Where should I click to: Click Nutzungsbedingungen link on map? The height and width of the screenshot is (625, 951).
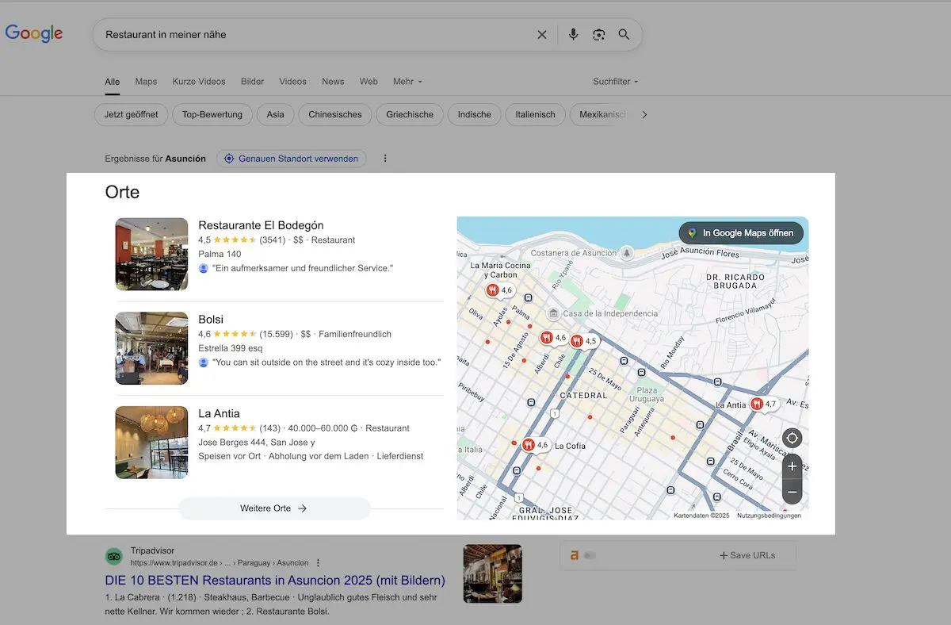769,516
